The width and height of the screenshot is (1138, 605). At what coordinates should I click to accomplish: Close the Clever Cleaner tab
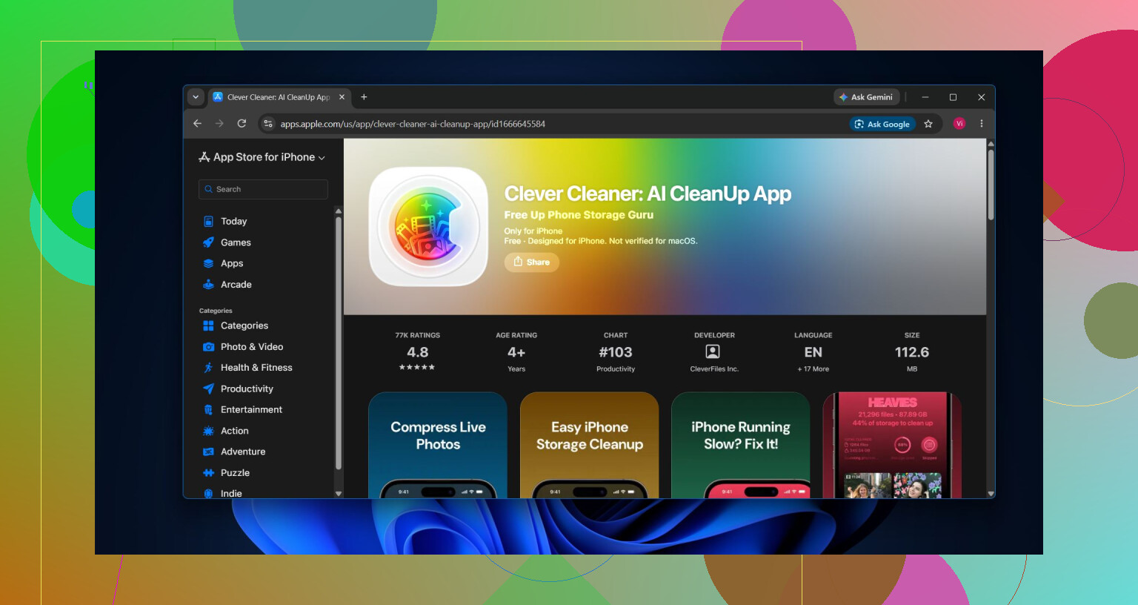pyautogui.click(x=342, y=97)
